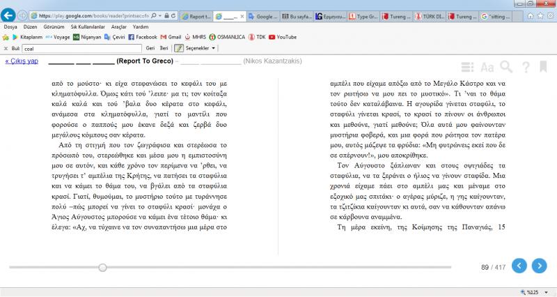The image size is (557, 297).
Task: Switch to the 'Bu sayfa...' tab
Action: click(297, 16)
